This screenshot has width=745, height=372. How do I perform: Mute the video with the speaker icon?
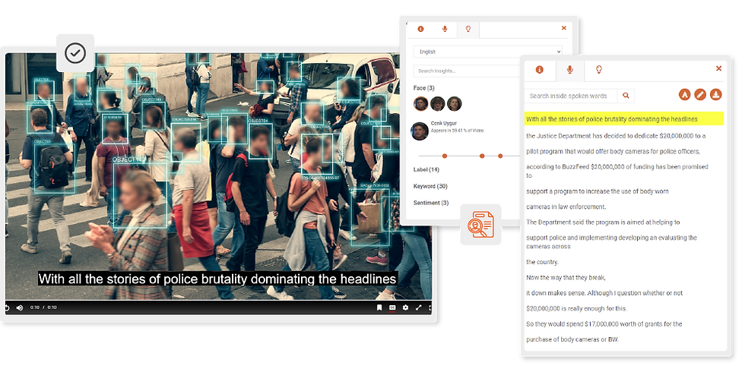[20, 307]
